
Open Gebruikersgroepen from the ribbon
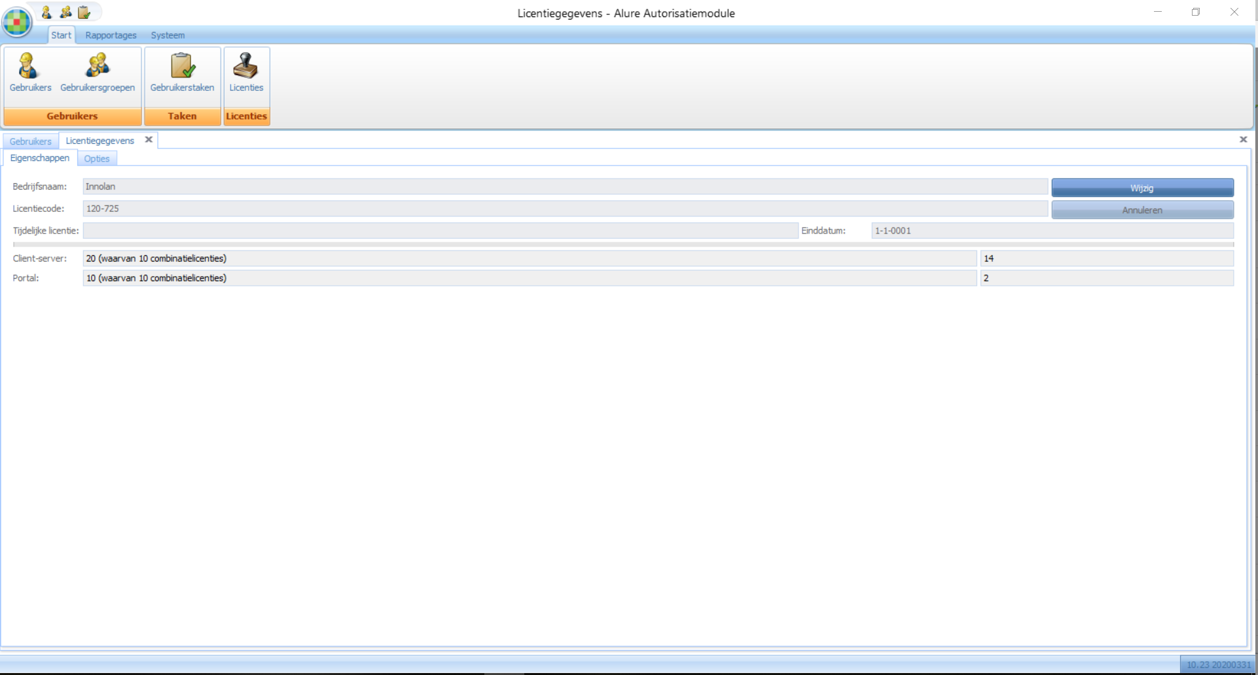pos(98,73)
